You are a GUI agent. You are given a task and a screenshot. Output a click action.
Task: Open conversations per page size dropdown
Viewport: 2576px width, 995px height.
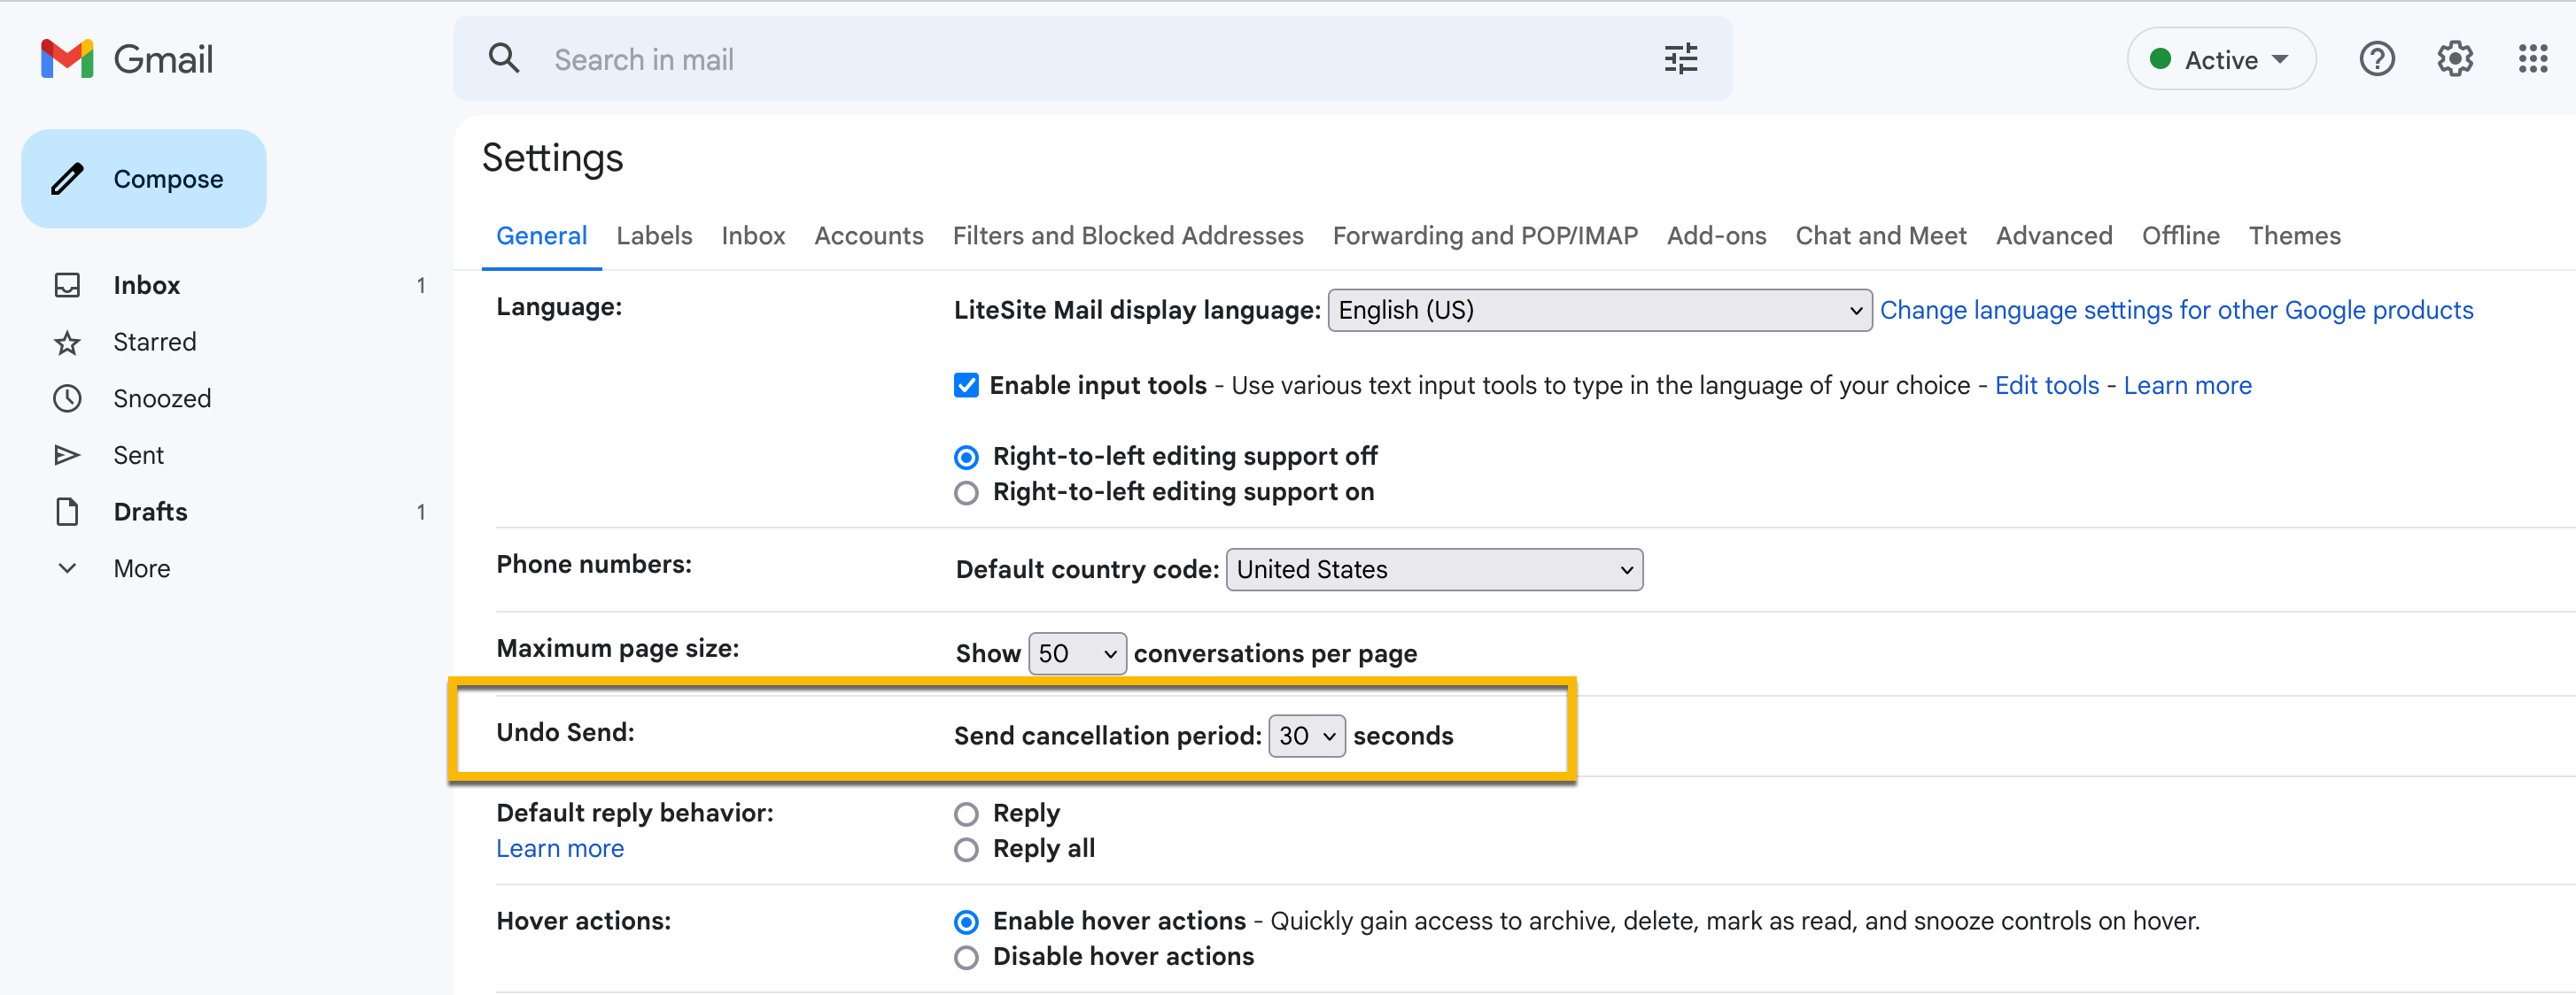click(x=1076, y=653)
